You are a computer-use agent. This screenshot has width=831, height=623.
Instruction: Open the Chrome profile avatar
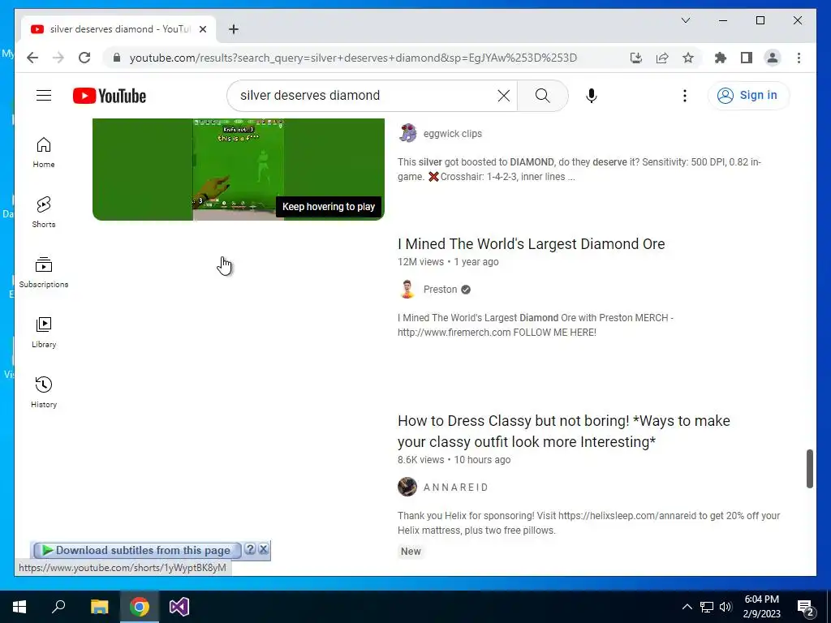773,58
